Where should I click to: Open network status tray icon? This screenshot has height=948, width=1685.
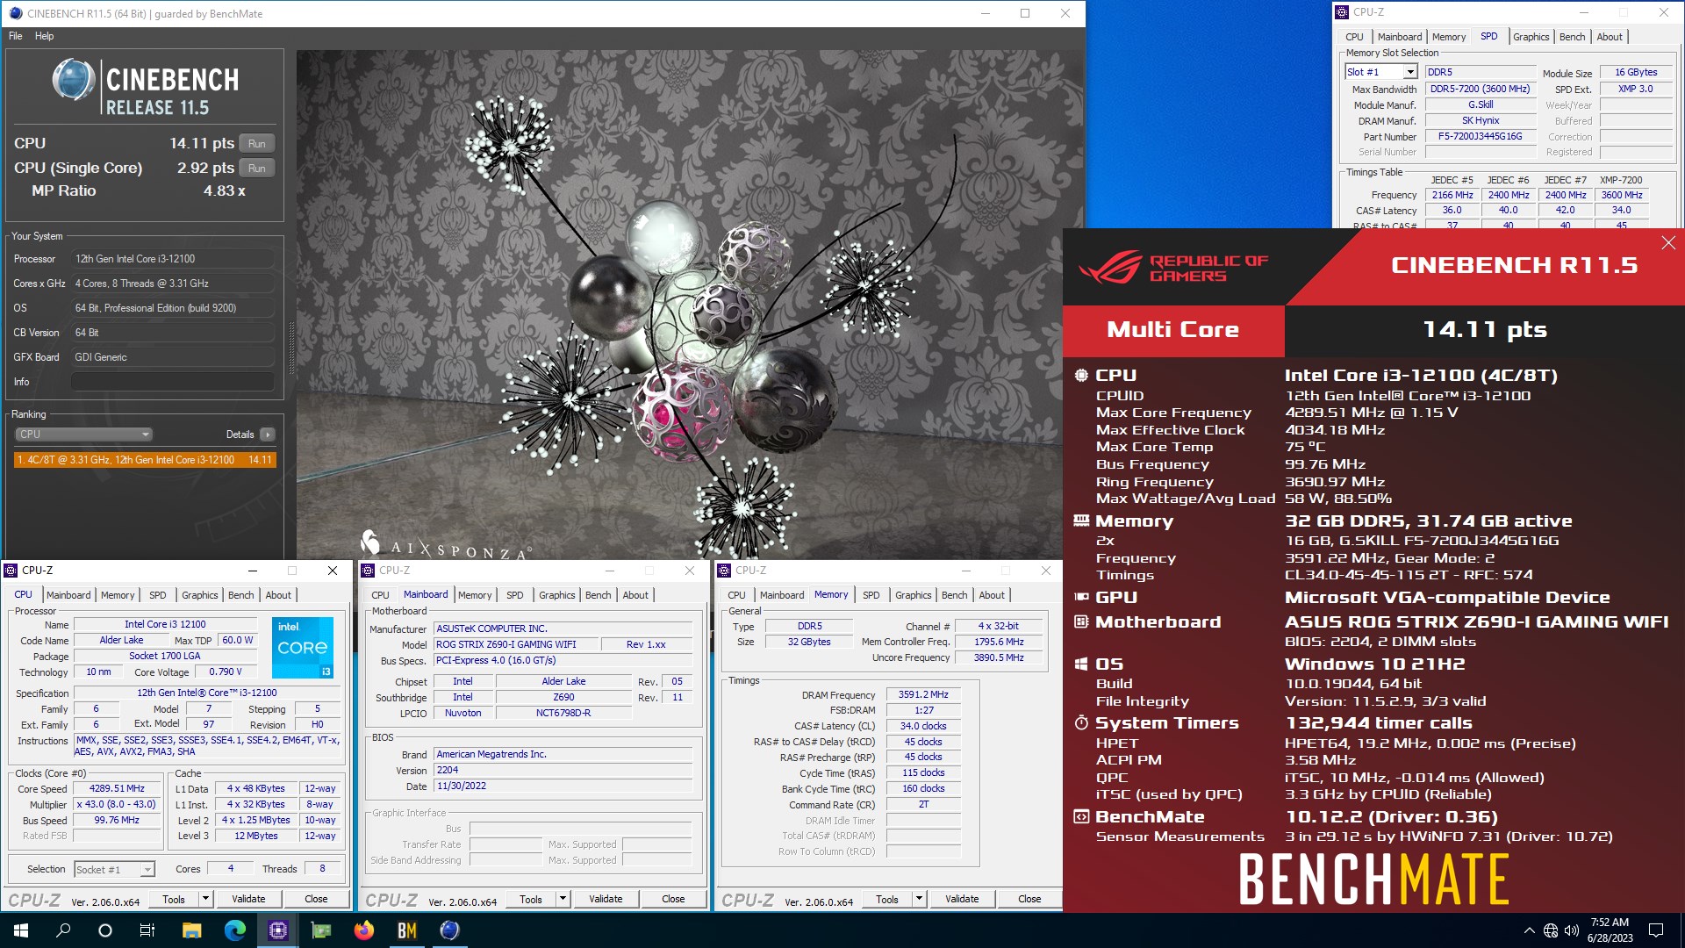[1551, 930]
